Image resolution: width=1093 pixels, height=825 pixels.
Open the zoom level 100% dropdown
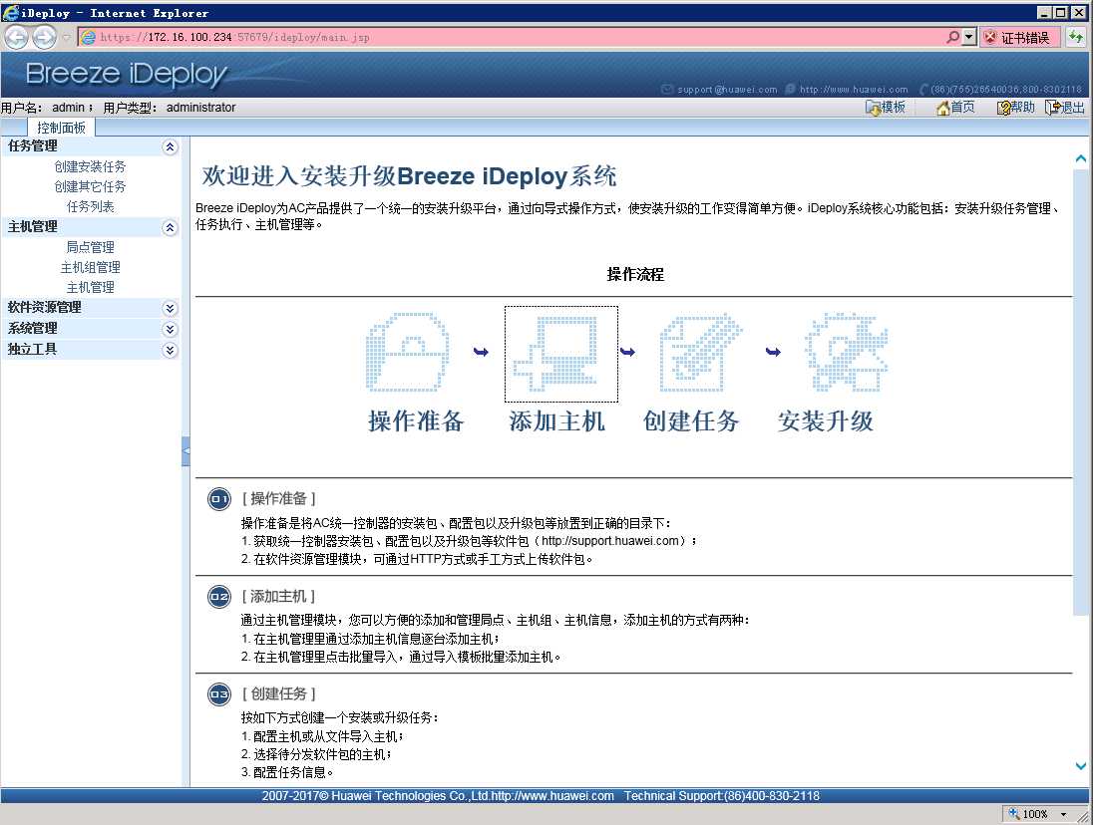click(1064, 814)
